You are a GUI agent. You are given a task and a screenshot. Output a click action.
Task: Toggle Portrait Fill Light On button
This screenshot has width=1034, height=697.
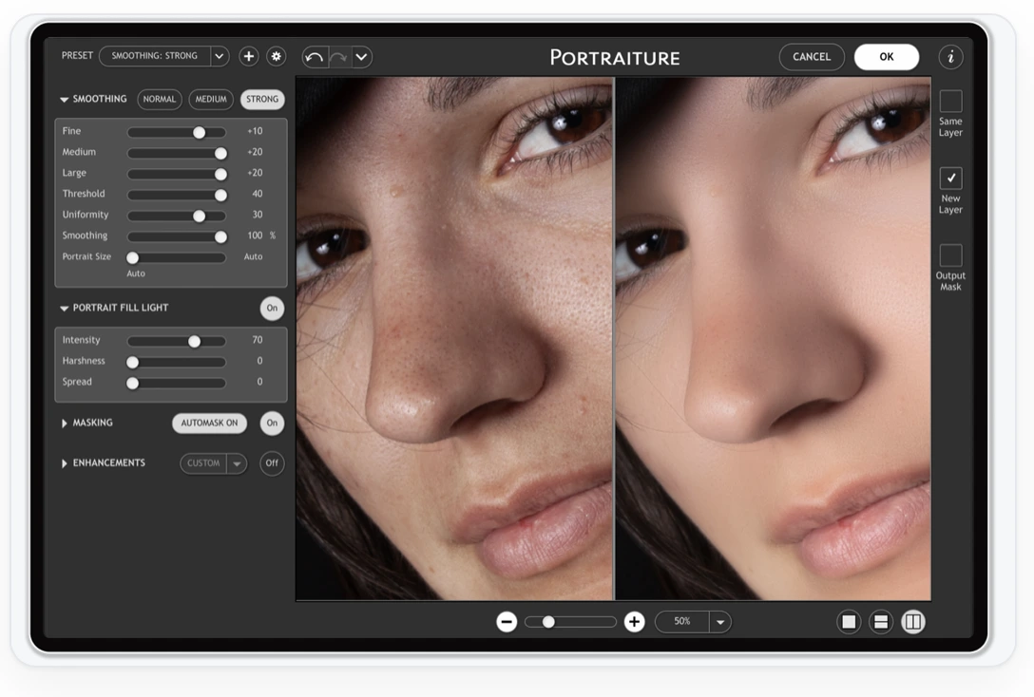point(272,309)
